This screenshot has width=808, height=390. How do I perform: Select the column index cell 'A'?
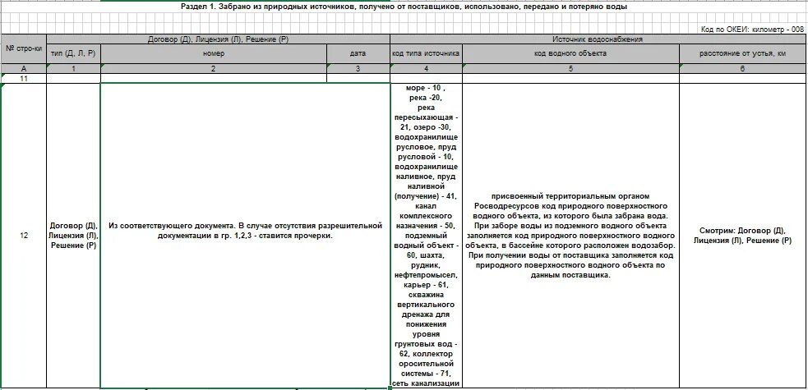coord(23,68)
